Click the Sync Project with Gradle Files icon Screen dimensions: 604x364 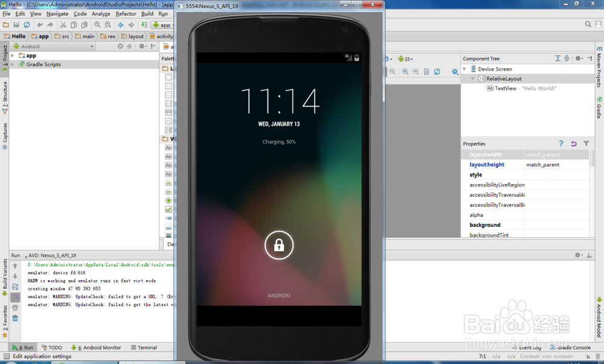(27, 25)
